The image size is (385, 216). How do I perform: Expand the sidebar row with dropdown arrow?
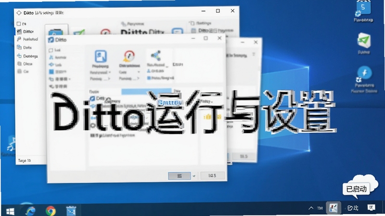tap(60, 79)
